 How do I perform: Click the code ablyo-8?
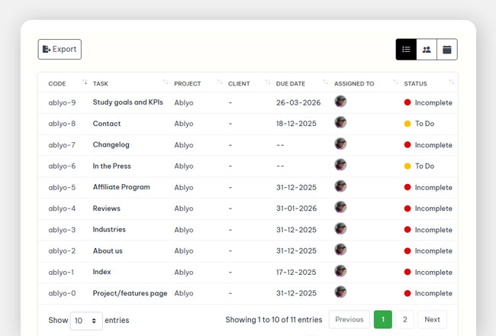click(62, 124)
